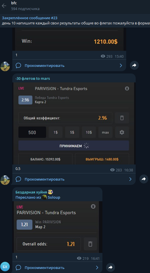The image size is (150, 273).
Task: Forward the 16:41 post using share icon
Action: (x=110, y=268)
